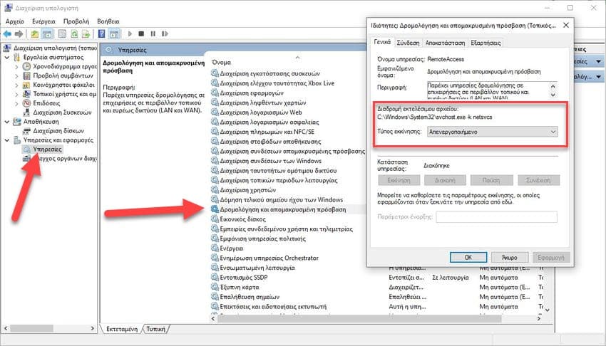606x346 pixels.
Task: Click the Refresh toolbar icon
Action: click(x=74, y=34)
